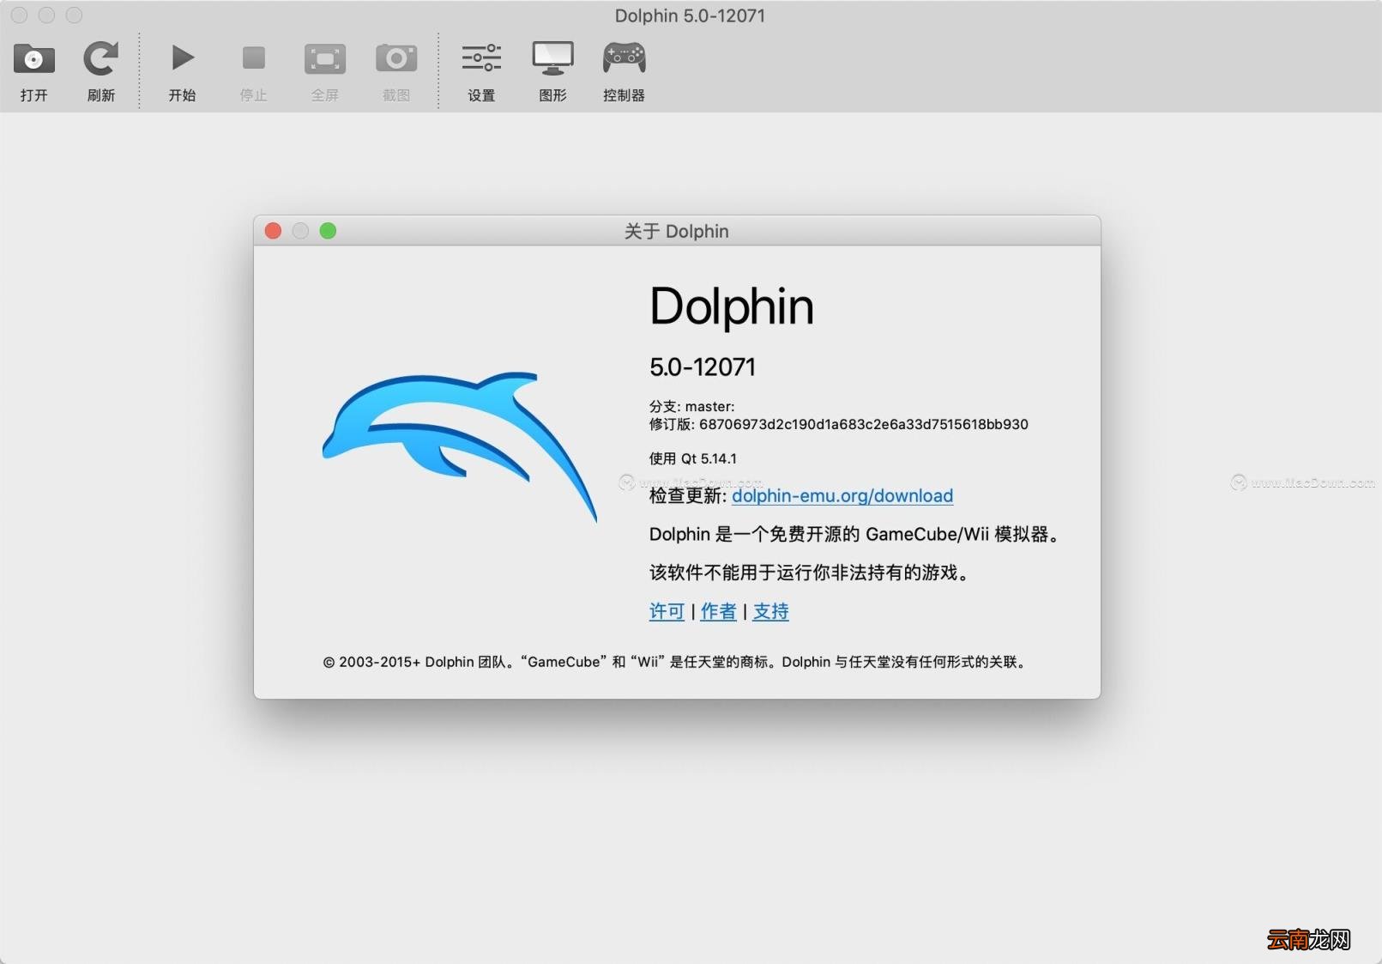Click the 支持 (Support) link
This screenshot has height=964, width=1382.
coord(770,611)
